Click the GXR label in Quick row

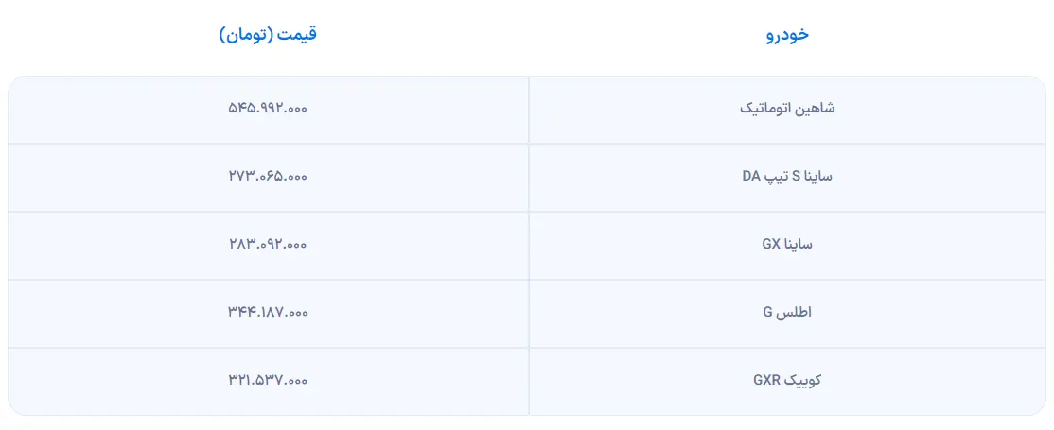tap(766, 380)
